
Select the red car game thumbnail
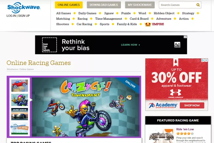pyautogui.click(x=19, y=86)
